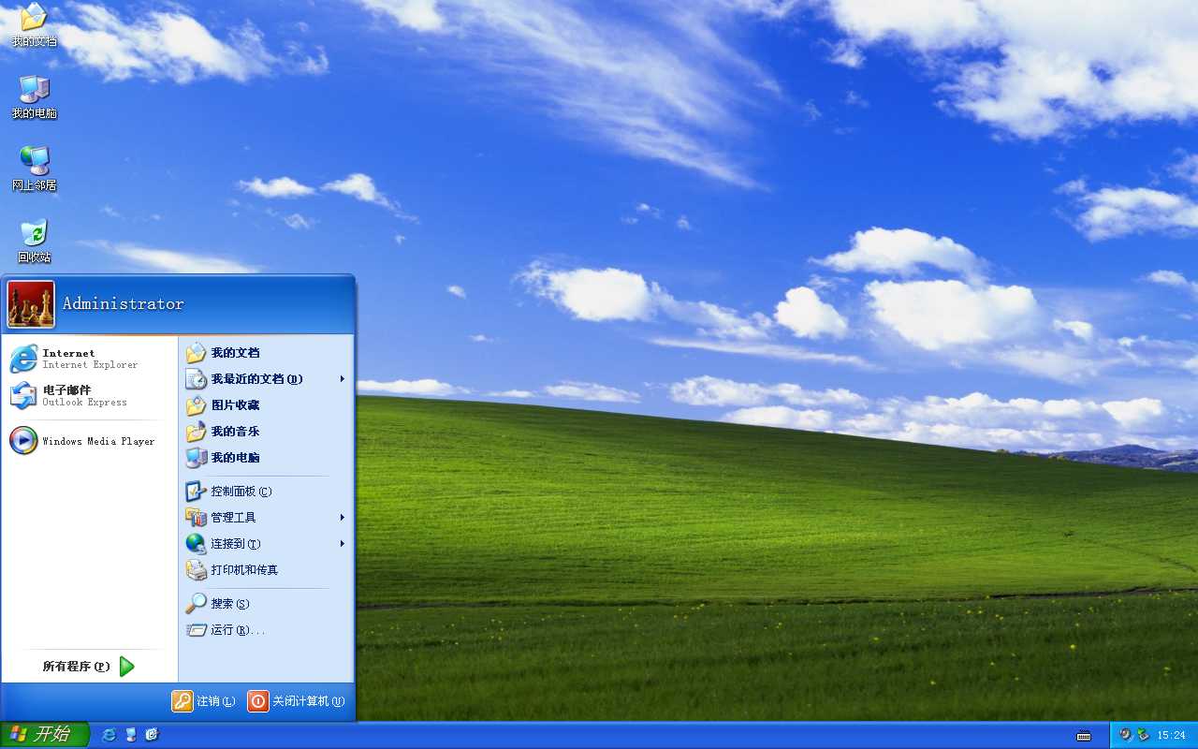Click the 开始 Start button
1198x749 pixels.
44,735
